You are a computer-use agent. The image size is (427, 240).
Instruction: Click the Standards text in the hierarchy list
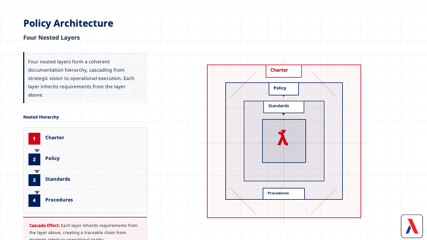(58, 179)
